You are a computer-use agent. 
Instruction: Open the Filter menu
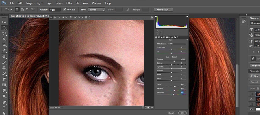(x=69, y=3)
